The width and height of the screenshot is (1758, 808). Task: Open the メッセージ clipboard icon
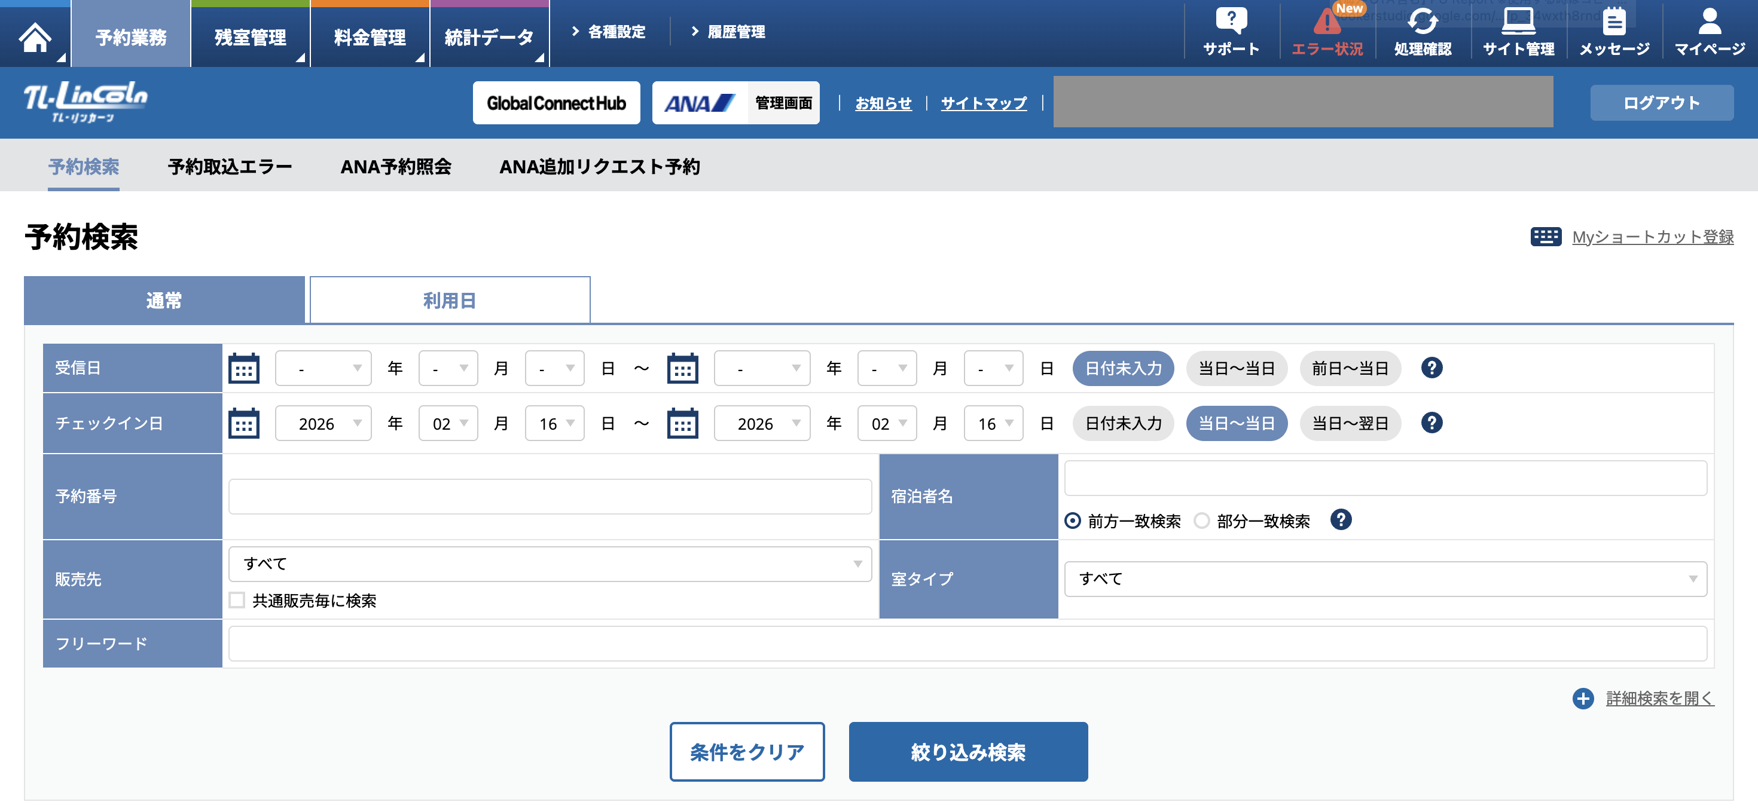pos(1613,23)
